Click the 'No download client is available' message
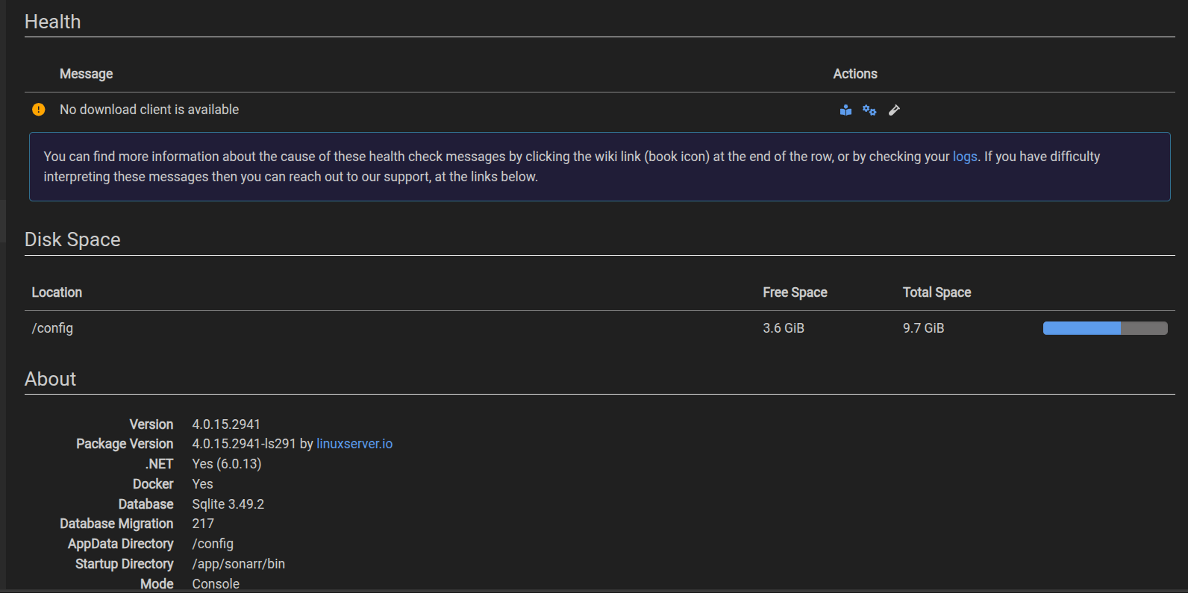Viewport: 1188px width, 593px height. pos(149,110)
